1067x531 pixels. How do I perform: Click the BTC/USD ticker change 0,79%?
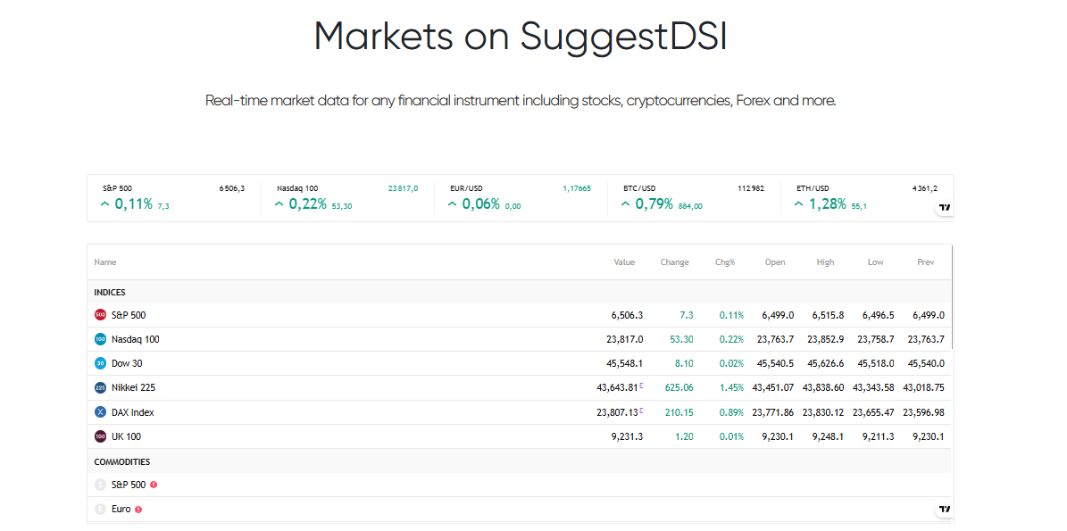[654, 204]
